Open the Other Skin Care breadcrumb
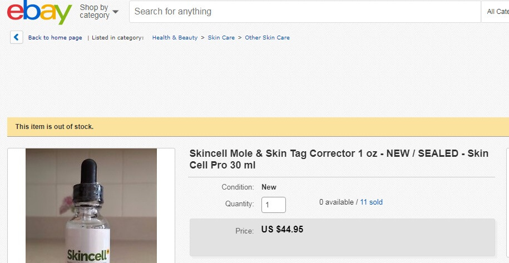The image size is (509, 263). pos(267,38)
